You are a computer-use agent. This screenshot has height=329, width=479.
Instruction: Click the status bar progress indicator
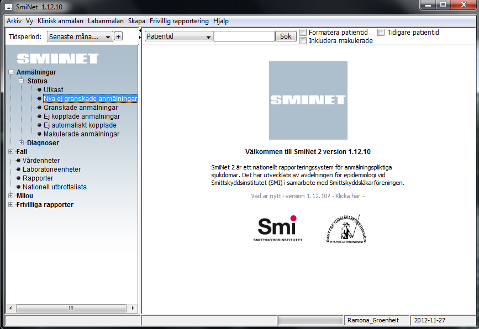310,321
